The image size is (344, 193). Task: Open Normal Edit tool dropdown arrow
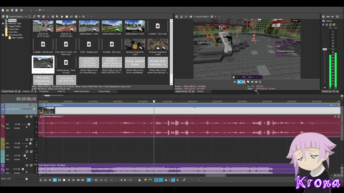click(92, 180)
